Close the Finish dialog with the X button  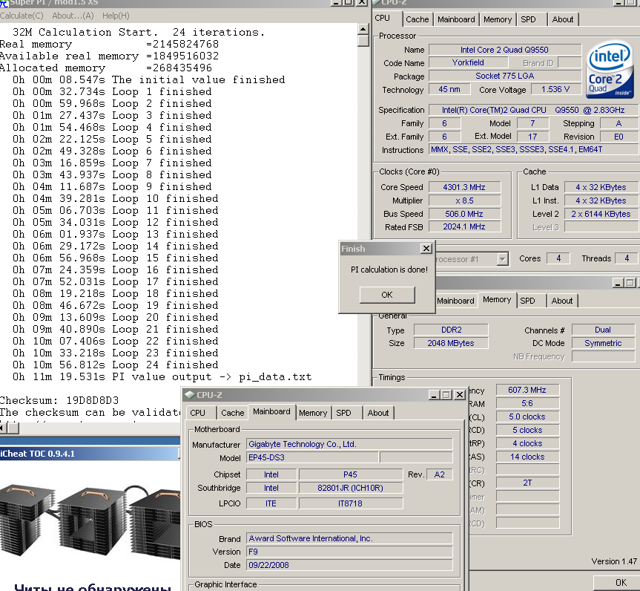point(426,248)
